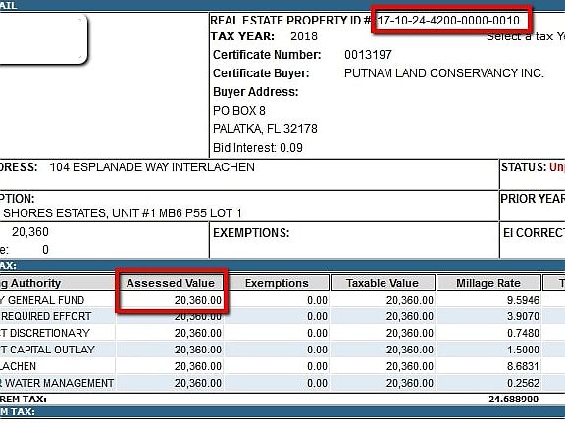This screenshot has height=423, width=565.
Task: Click millage rate 9.5946
Action: click(523, 300)
